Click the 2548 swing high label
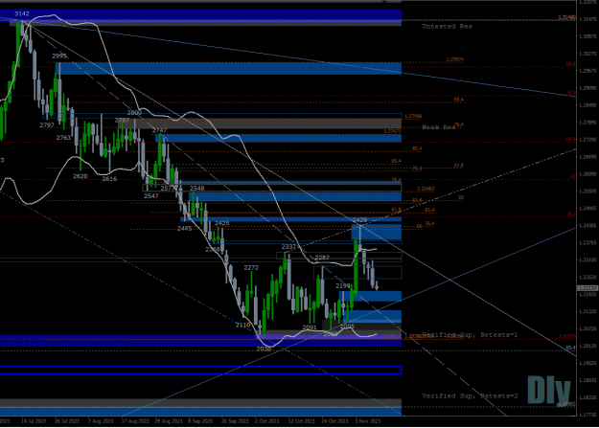 click(196, 189)
